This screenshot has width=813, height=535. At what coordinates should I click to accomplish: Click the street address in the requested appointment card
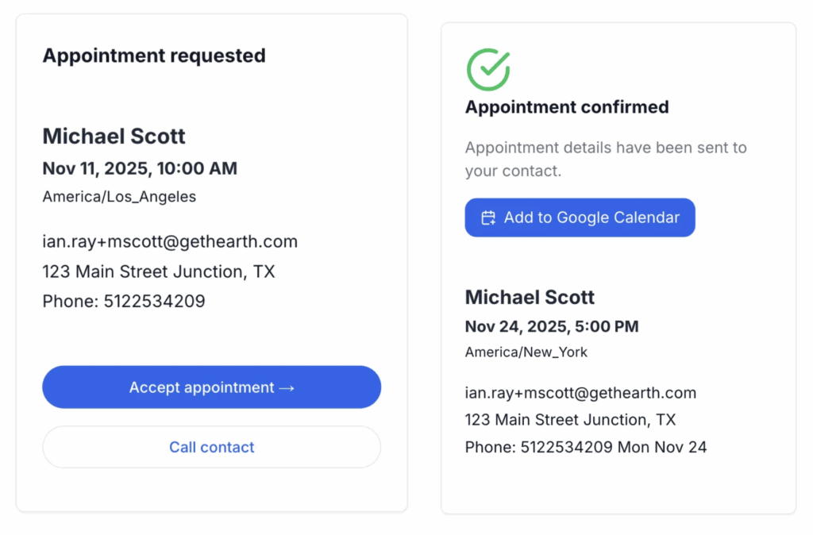tap(159, 271)
